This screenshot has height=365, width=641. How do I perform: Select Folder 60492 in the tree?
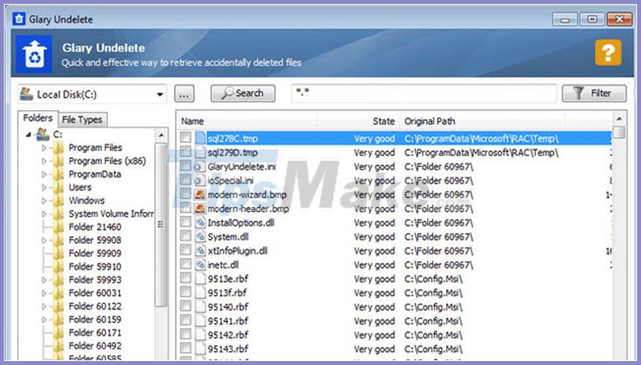[x=95, y=346]
